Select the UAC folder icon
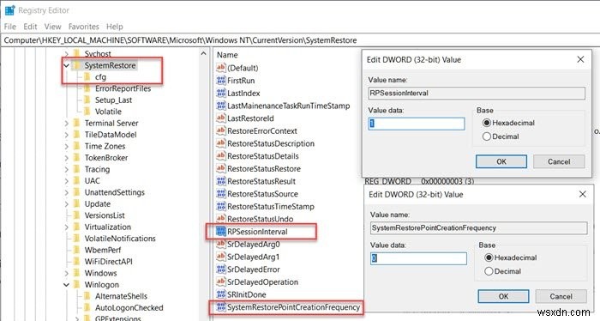Viewport: 600px width, 321px height. tap(77, 181)
